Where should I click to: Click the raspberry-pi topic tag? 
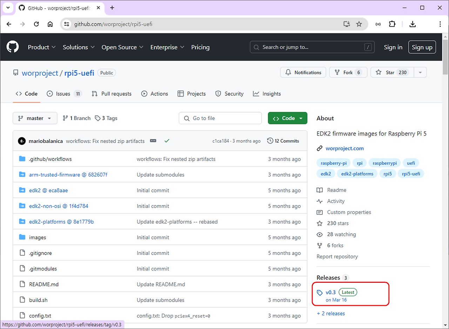(x=334, y=163)
